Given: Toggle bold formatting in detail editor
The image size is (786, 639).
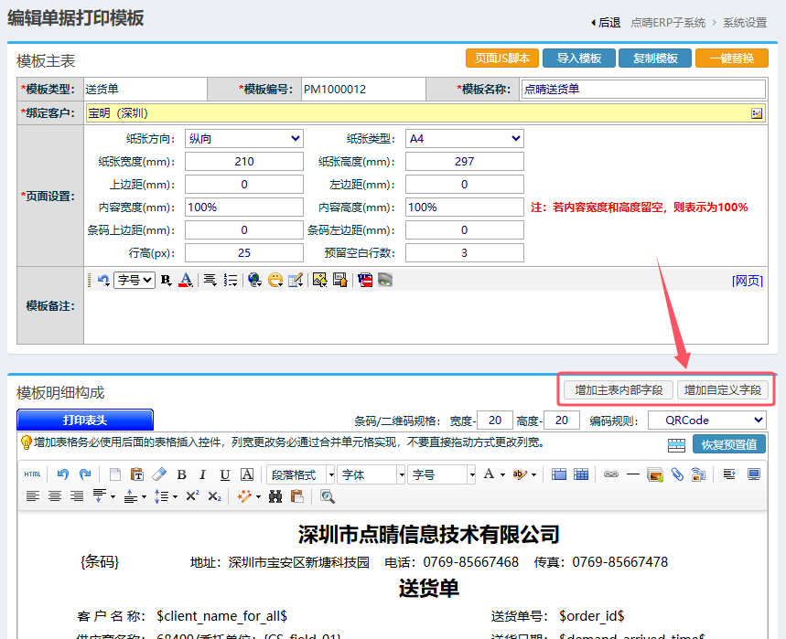Looking at the screenshot, I should 181,474.
